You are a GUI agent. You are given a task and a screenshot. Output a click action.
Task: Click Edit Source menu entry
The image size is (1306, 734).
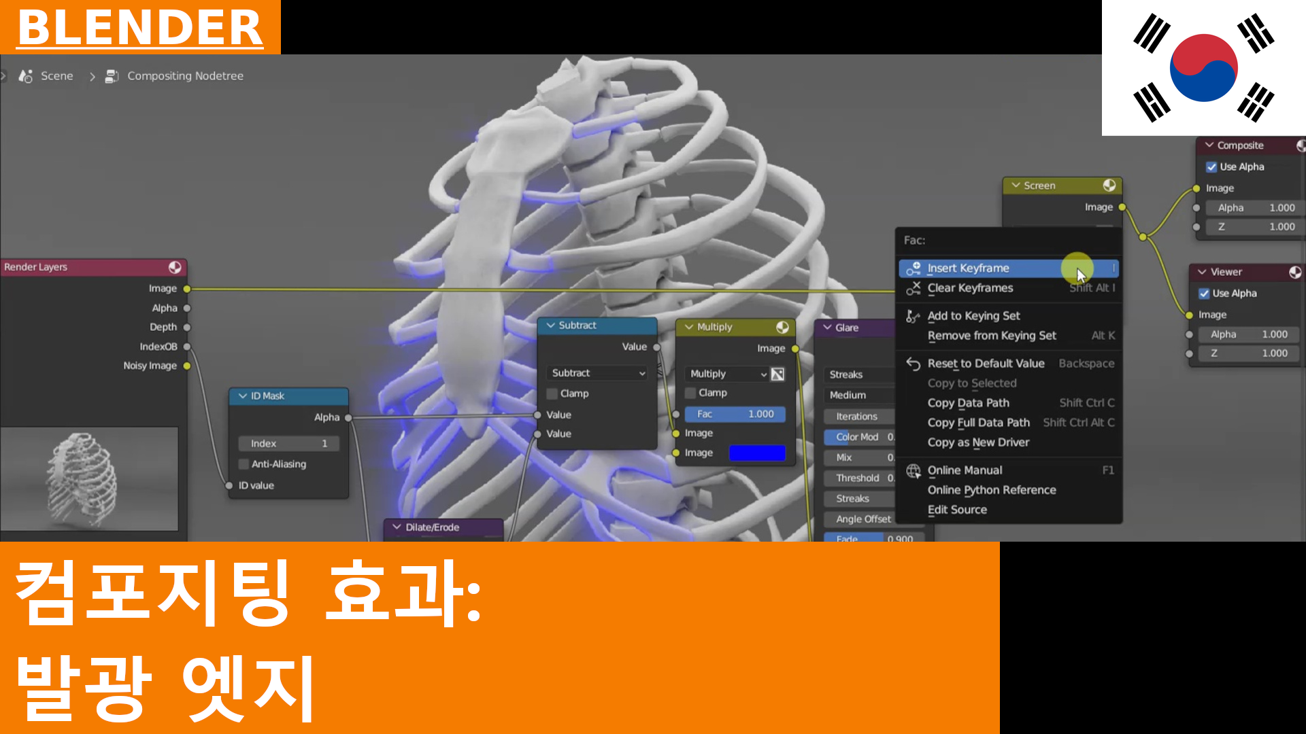1009,510
